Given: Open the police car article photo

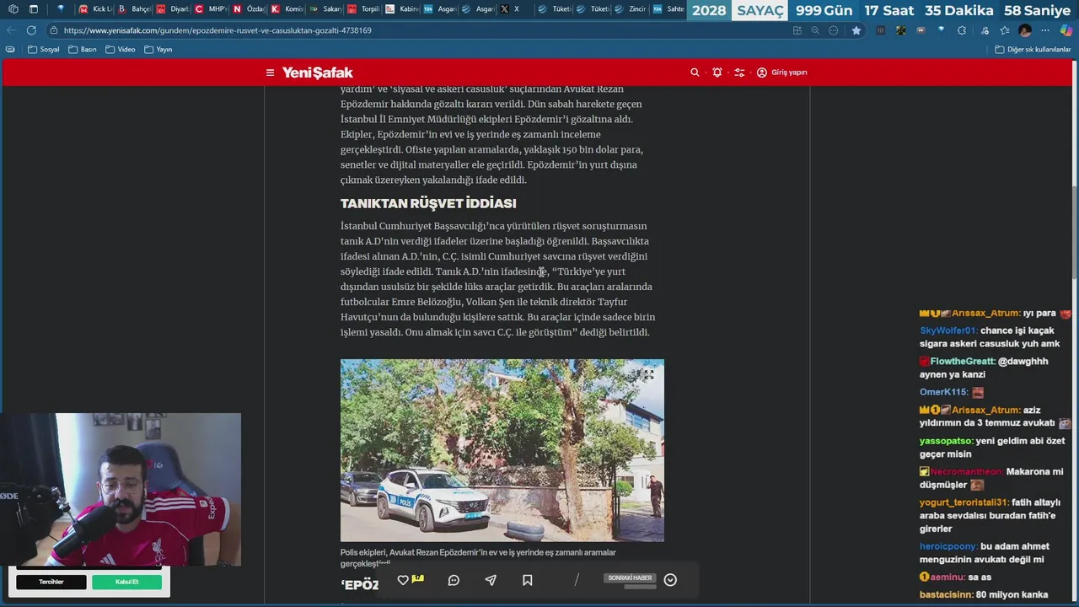Looking at the screenshot, I should 502,450.
